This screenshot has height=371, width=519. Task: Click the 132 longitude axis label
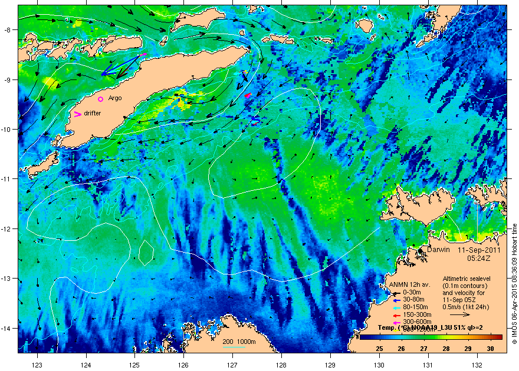477,365
